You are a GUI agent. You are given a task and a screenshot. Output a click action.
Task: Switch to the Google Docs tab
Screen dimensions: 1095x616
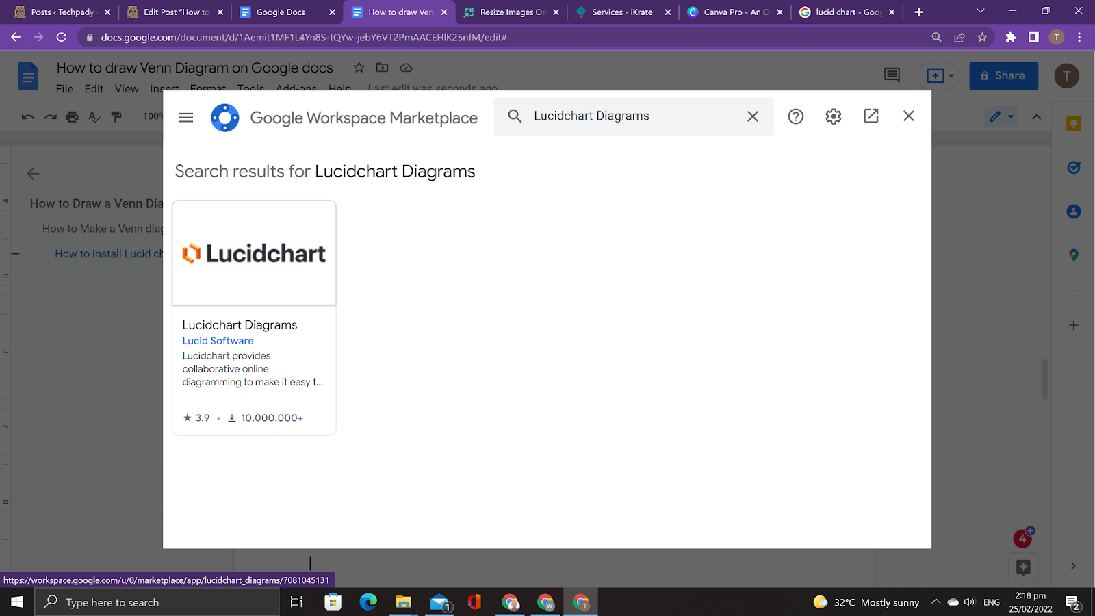288,12
